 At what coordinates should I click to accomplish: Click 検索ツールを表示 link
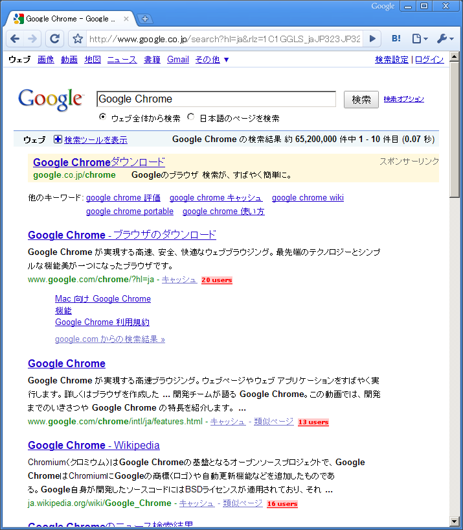96,139
